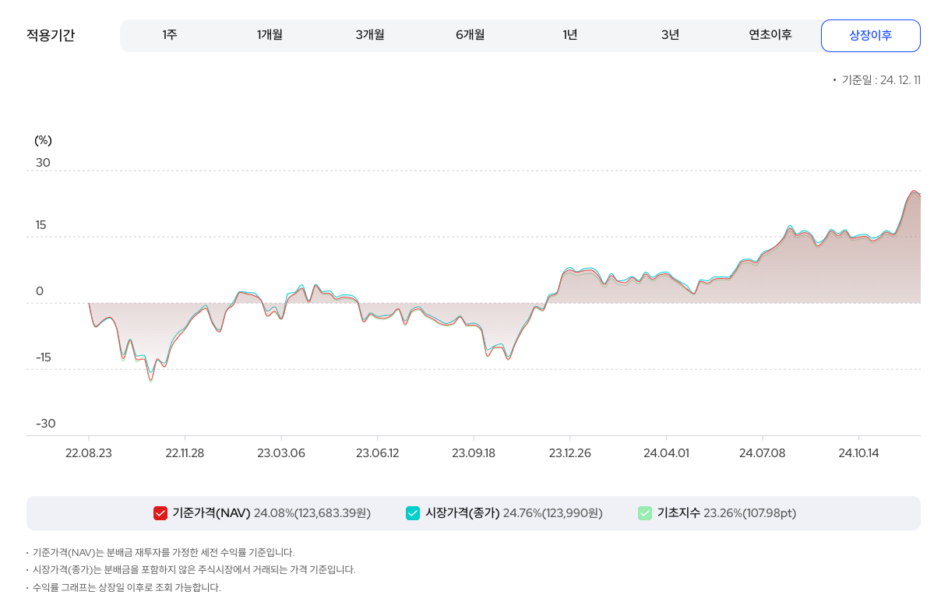
Task: Switch to the 3개월 period
Action: click(370, 35)
